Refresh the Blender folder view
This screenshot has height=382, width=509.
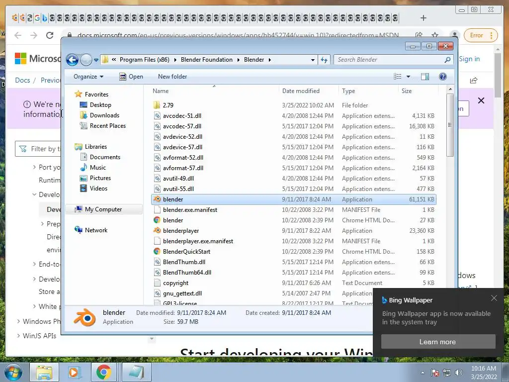click(324, 60)
